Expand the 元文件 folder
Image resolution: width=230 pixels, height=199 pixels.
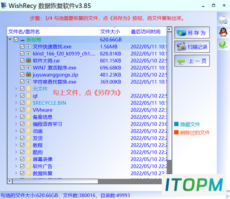point(16,89)
